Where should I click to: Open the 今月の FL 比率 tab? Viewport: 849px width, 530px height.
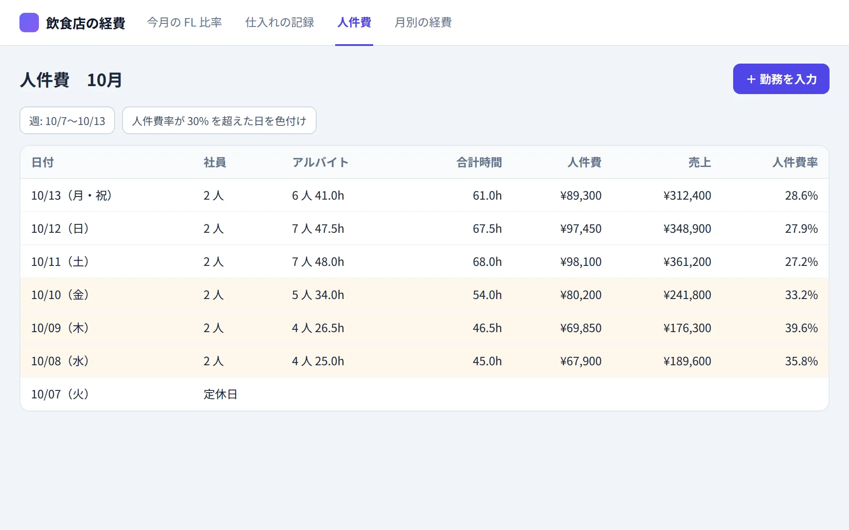coord(184,23)
